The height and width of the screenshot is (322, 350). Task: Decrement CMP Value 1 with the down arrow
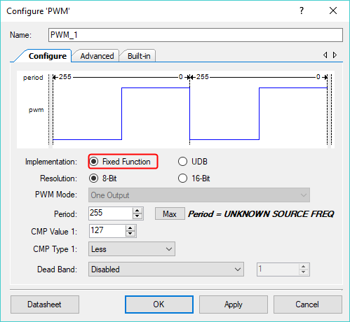point(130,234)
